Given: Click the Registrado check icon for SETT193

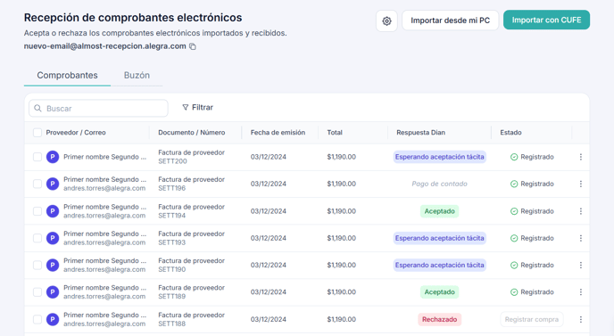Looking at the screenshot, I should [x=514, y=238].
